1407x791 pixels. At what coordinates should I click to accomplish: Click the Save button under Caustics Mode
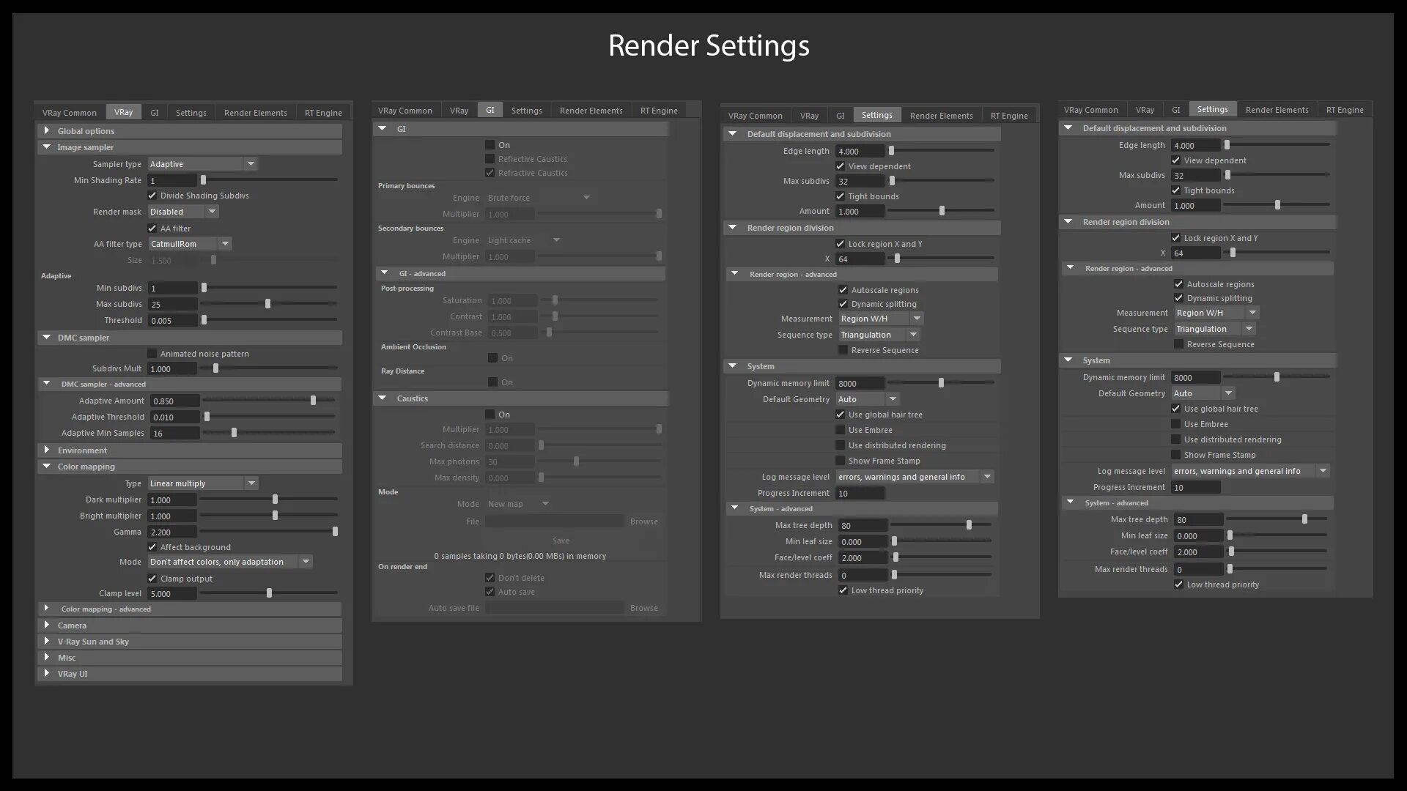coord(561,541)
